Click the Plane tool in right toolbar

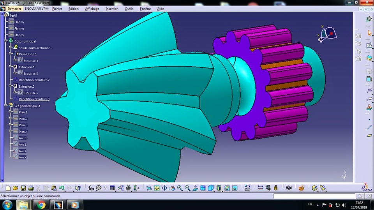(369, 136)
